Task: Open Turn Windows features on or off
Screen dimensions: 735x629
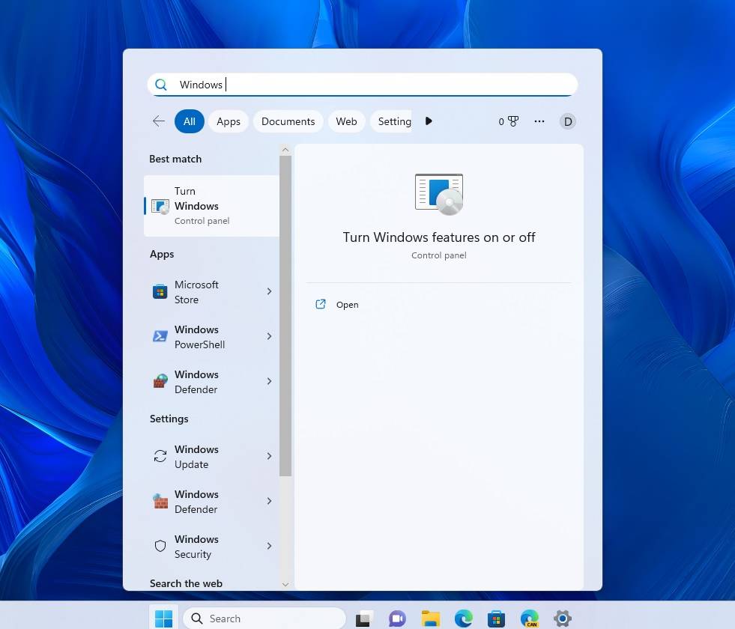Action: click(x=202, y=205)
